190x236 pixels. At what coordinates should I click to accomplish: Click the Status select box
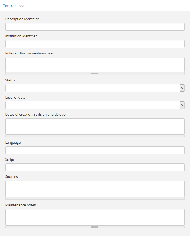tap(92, 88)
